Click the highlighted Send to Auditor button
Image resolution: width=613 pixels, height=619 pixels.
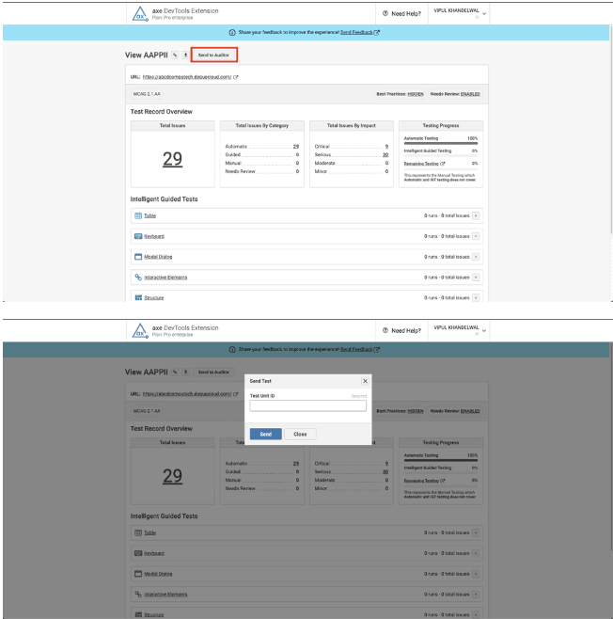pyautogui.click(x=213, y=56)
